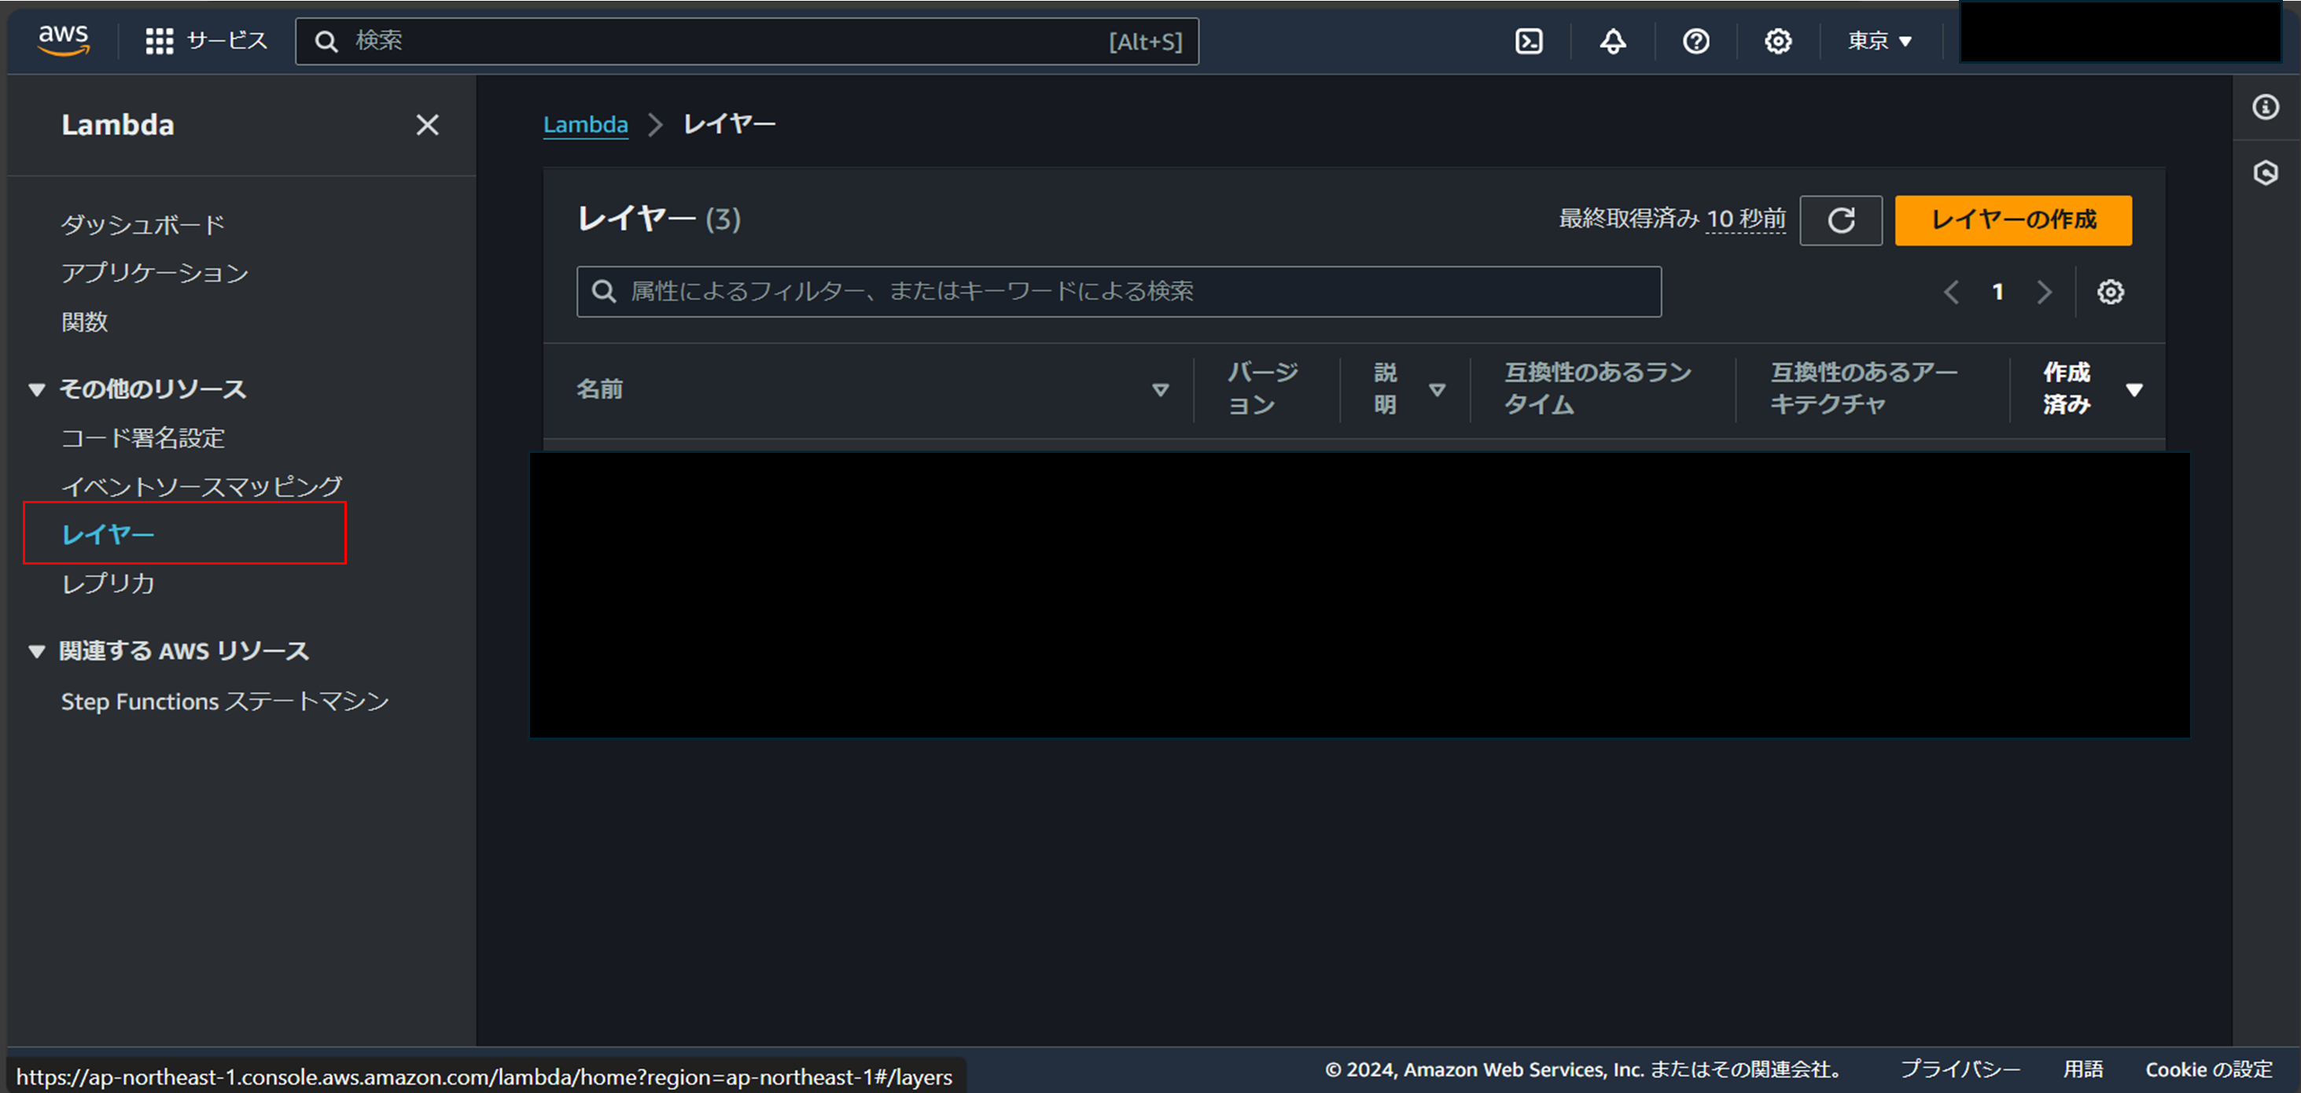2301x1093 pixels.
Task: Open the info panel on right edge
Action: click(x=2266, y=106)
